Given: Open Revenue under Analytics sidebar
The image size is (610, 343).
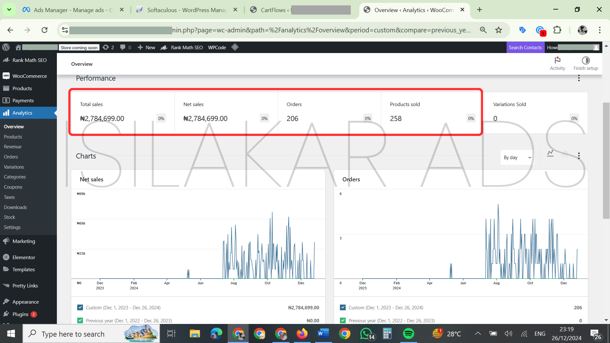Looking at the screenshot, I should [13, 147].
